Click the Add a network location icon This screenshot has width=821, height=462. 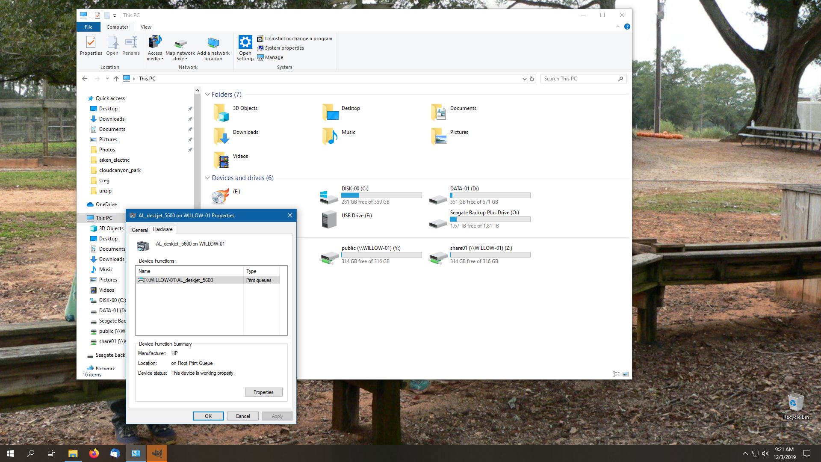click(213, 43)
